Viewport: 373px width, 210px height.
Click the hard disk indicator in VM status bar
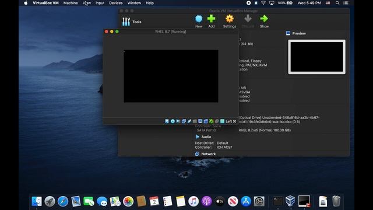pyautogui.click(x=167, y=121)
